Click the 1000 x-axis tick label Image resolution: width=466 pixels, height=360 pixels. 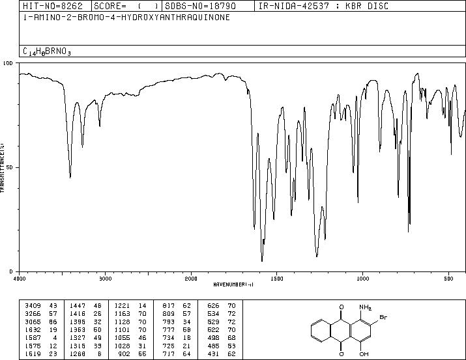362,279
